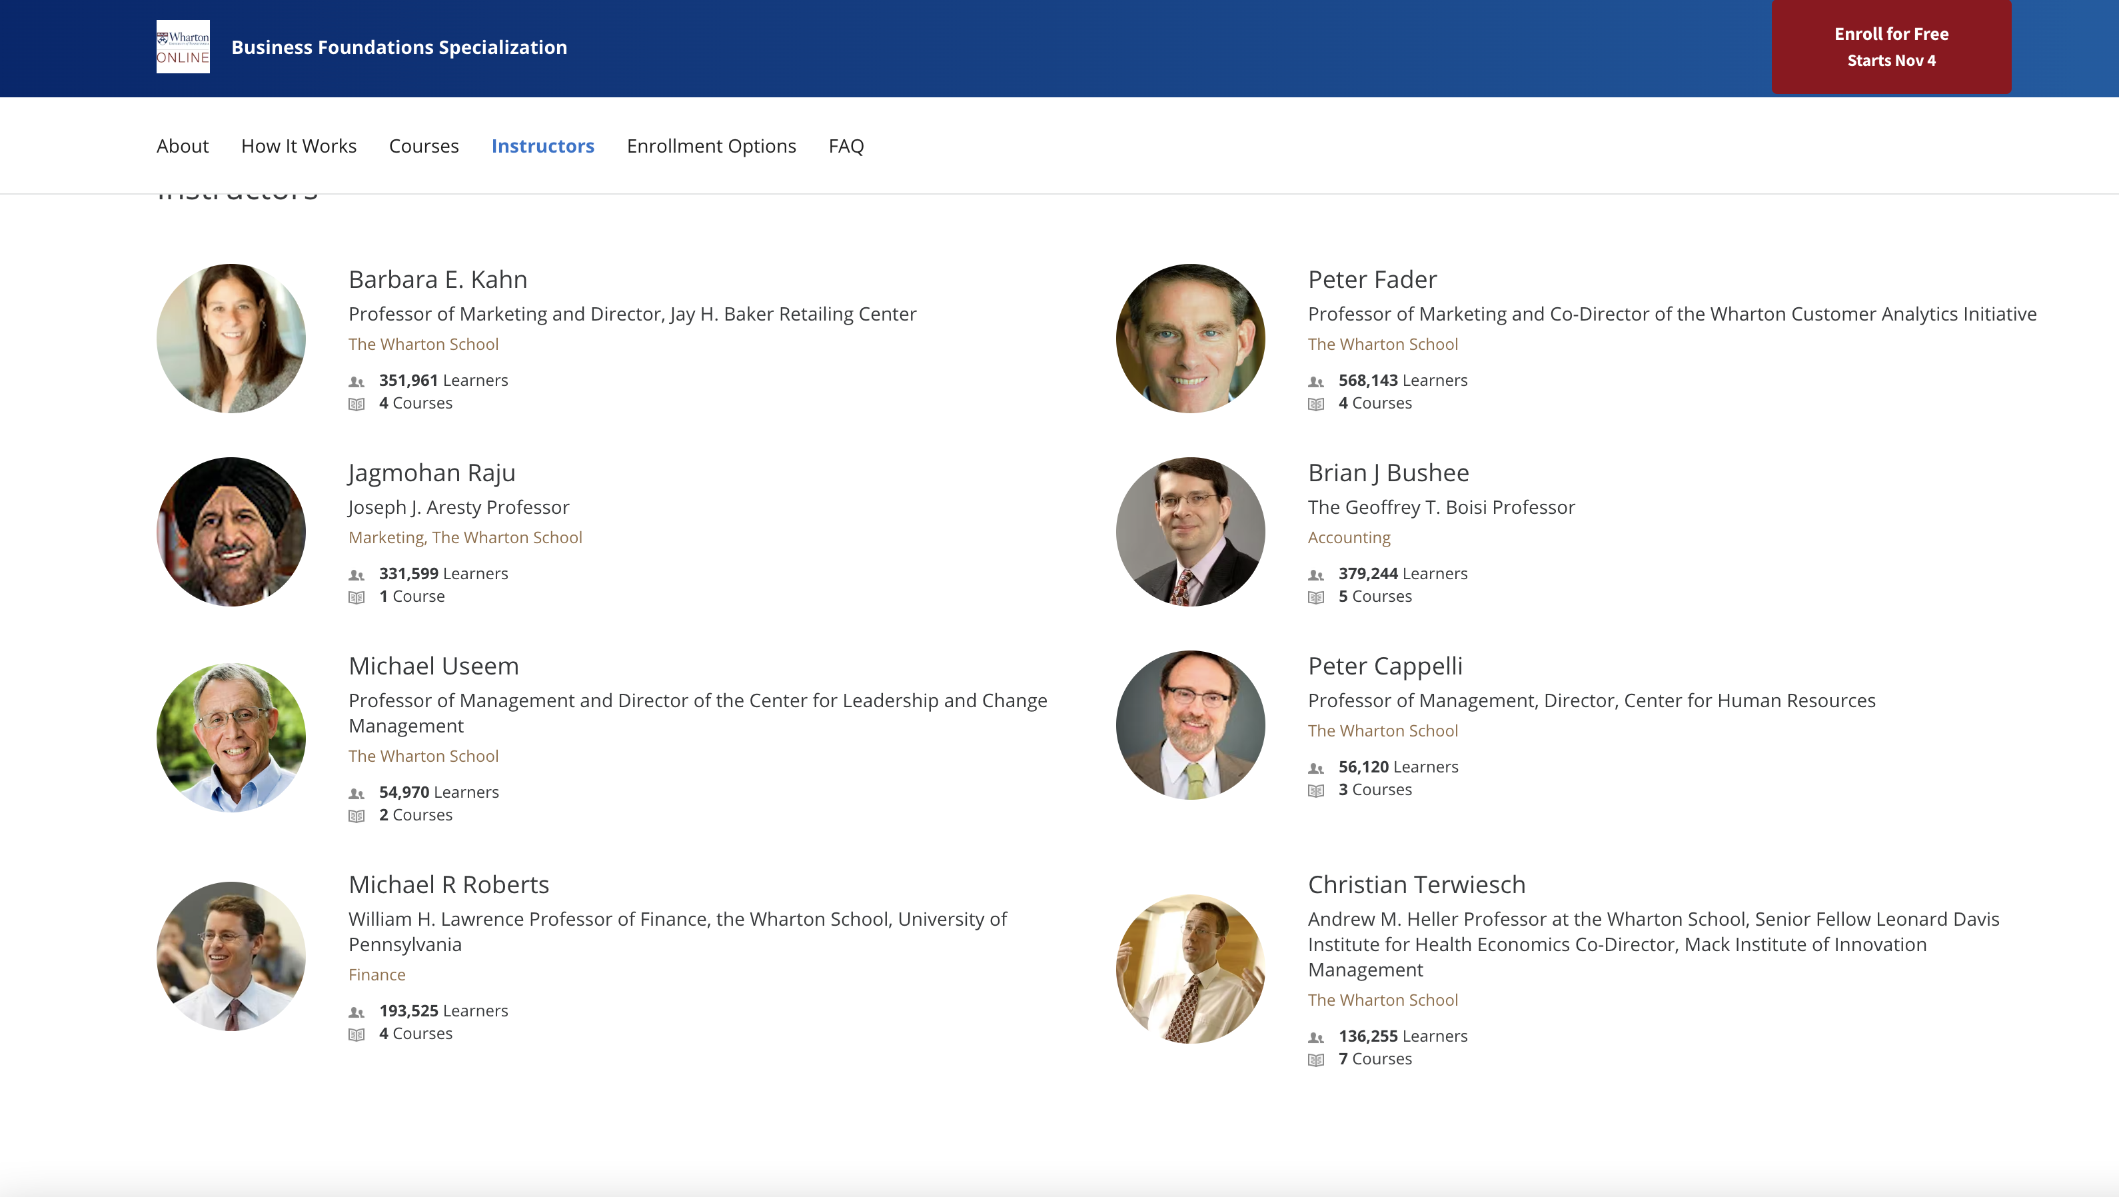The height and width of the screenshot is (1197, 2119).
Task: Click book icon next to Brian J Bushee's 5 Courses
Action: [1316, 597]
